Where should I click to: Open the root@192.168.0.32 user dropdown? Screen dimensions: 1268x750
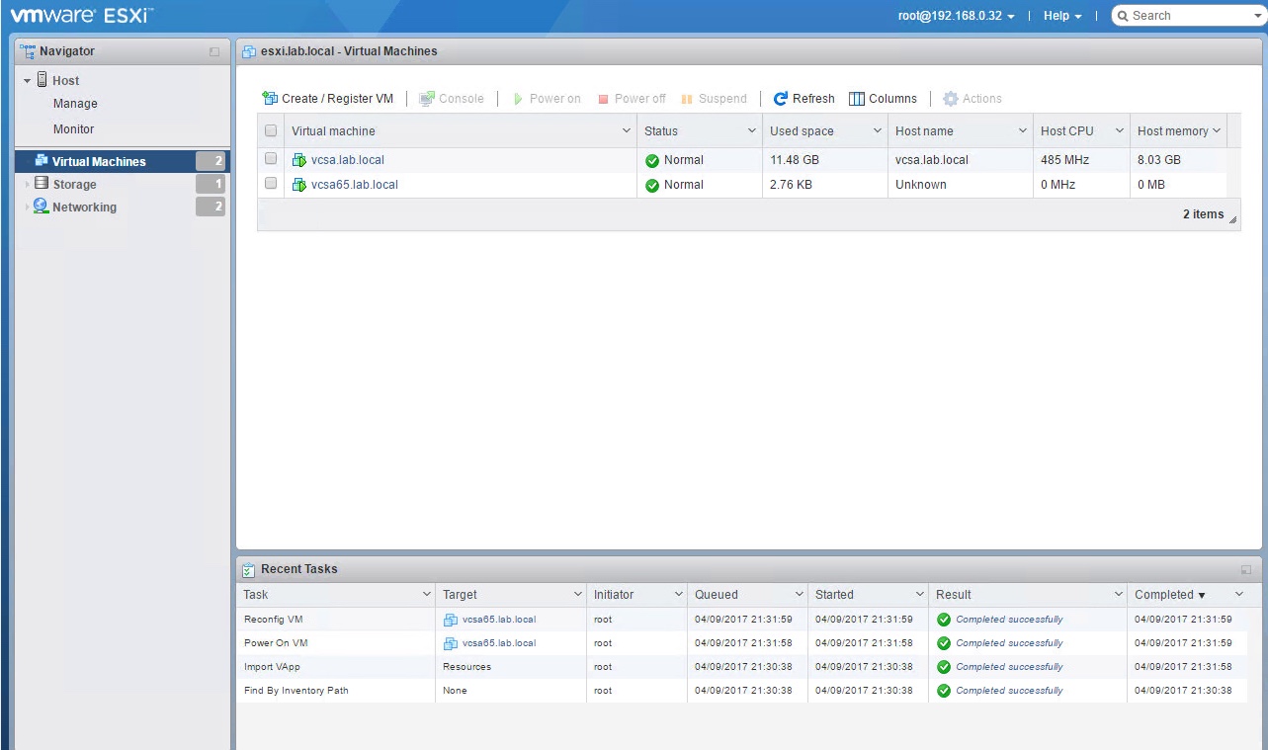956,16
